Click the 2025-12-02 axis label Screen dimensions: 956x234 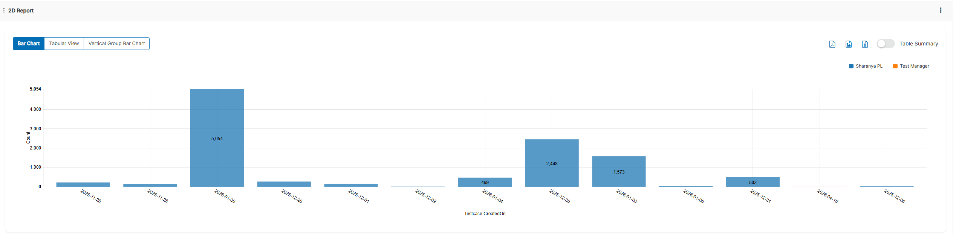(426, 196)
